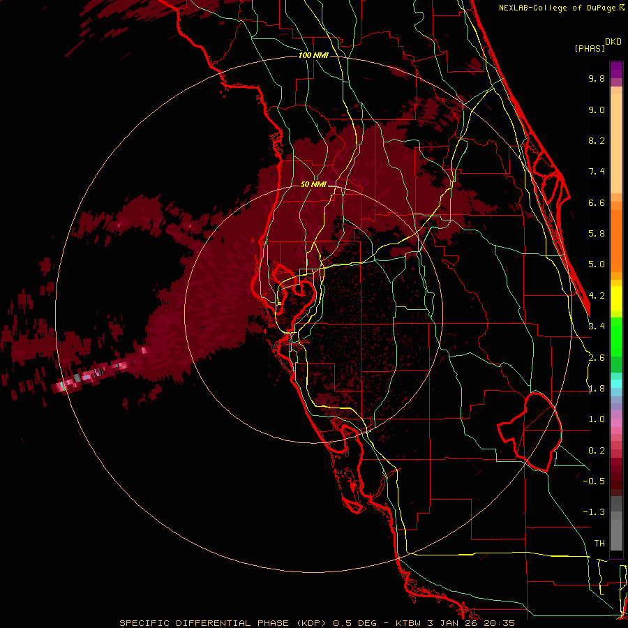Click the 3 JAN 26 date in the caption
Image resolution: width=628 pixels, height=628 pixels.
453,623
